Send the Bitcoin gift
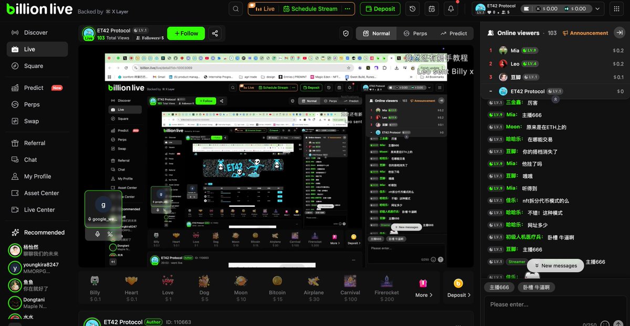Image resolution: width=630 pixels, height=326 pixels. click(x=277, y=288)
